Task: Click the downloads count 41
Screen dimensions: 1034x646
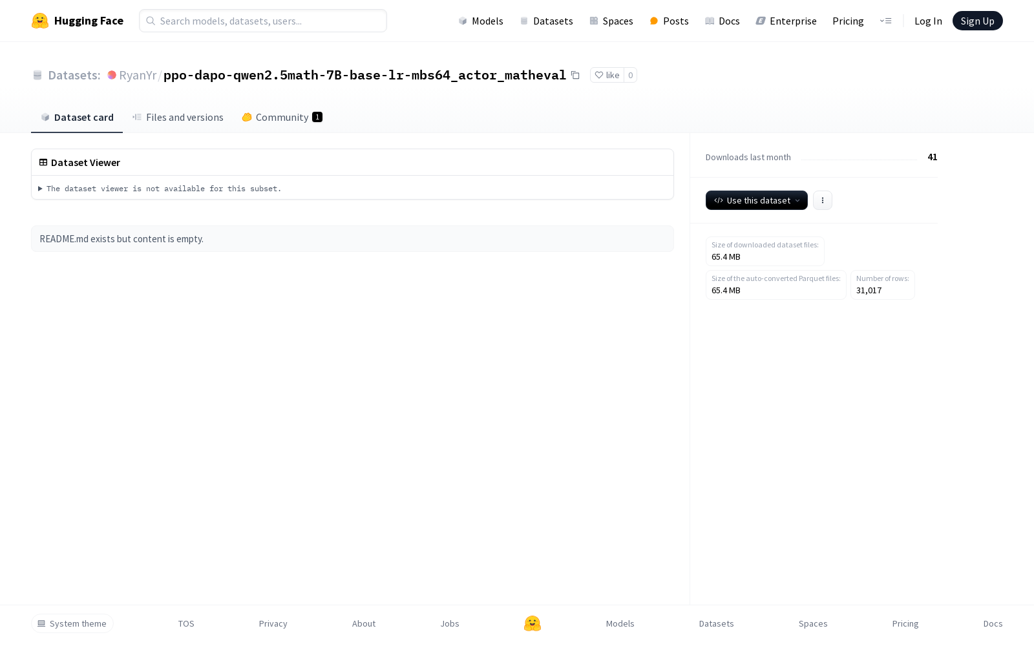Action: 932,157
